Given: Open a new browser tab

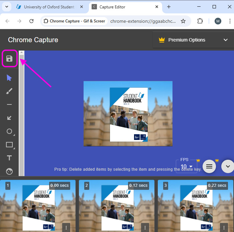Looking at the screenshot, I should click(168, 7).
